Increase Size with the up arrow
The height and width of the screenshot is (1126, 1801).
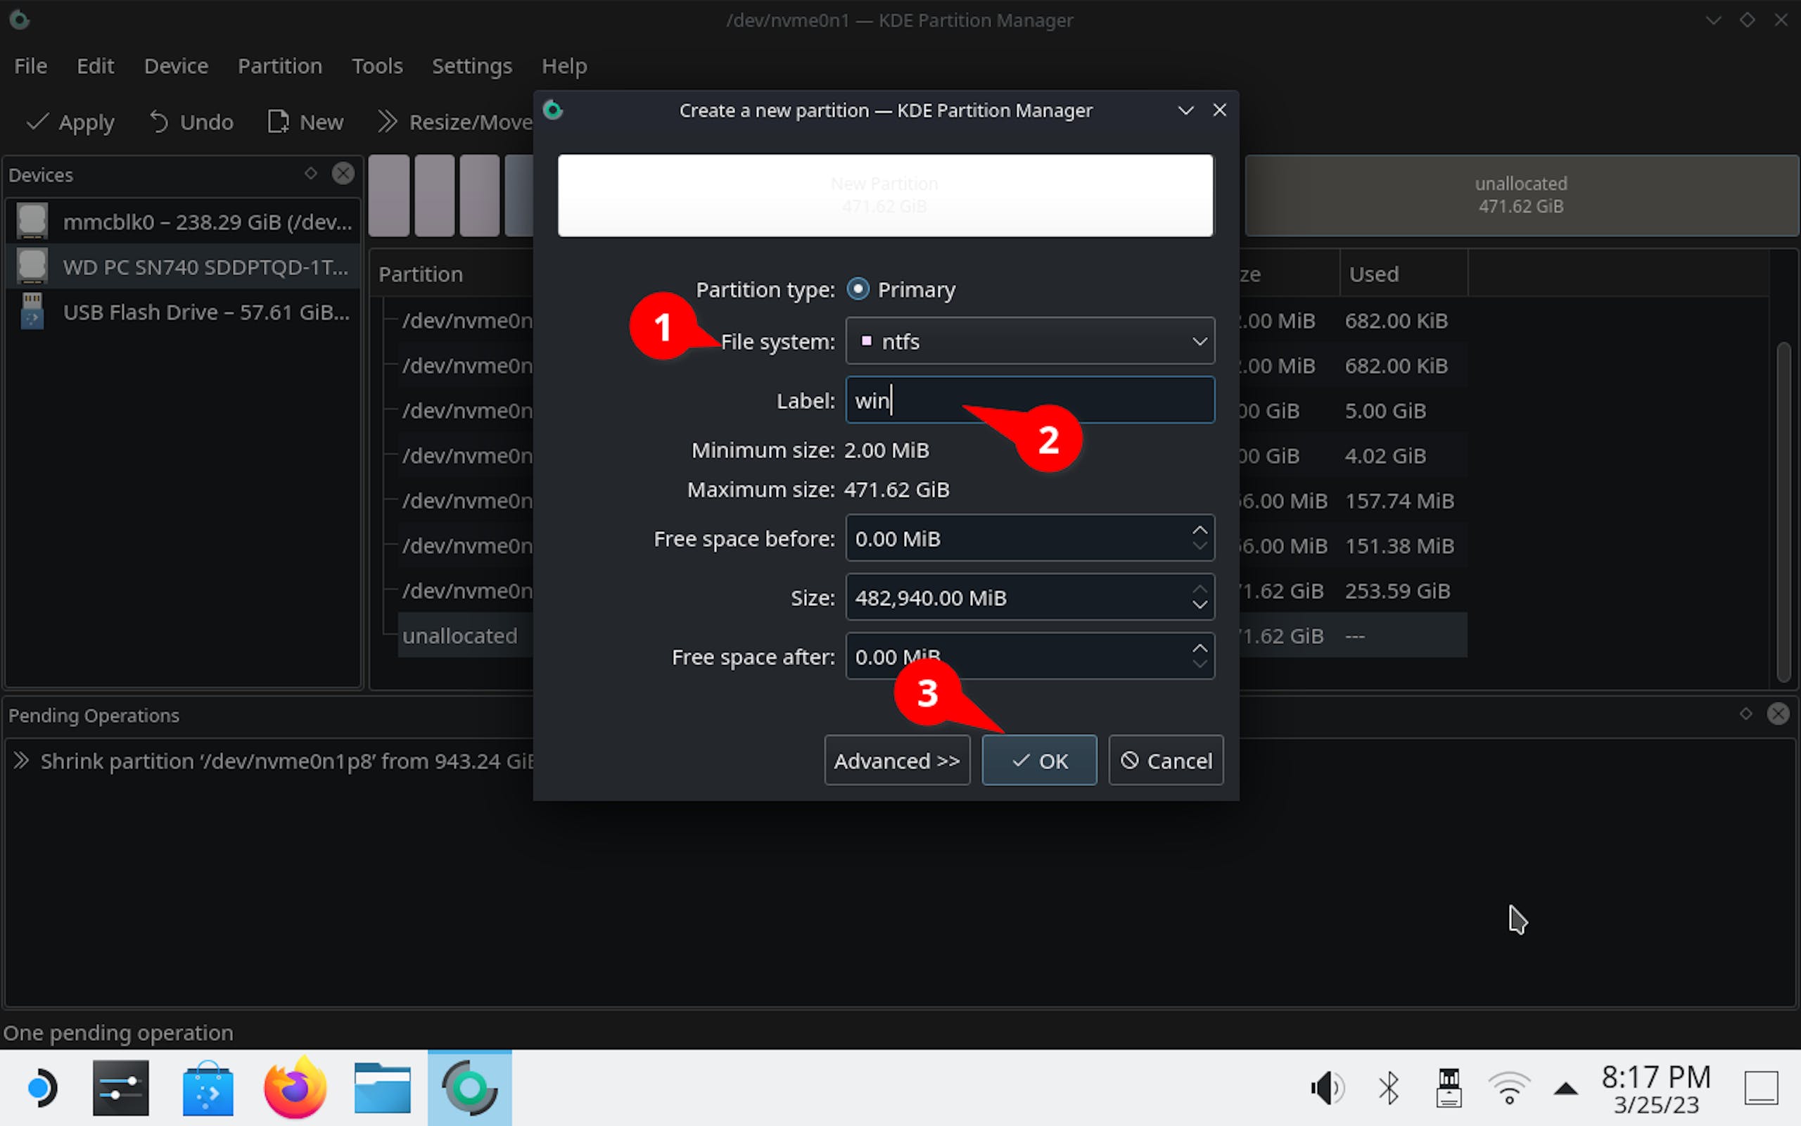coord(1199,588)
